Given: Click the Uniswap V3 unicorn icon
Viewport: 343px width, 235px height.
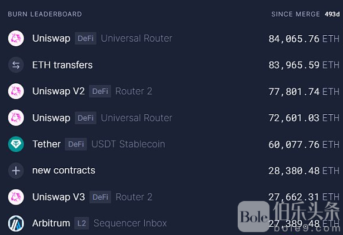Looking at the screenshot, I should tap(16, 197).
